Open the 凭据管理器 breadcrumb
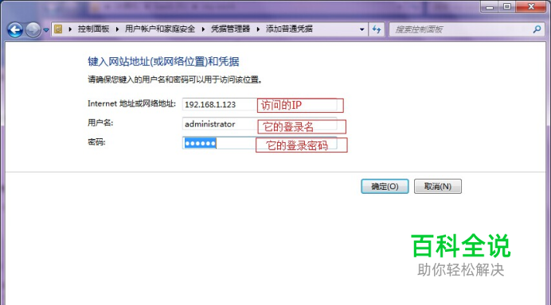 (x=231, y=29)
